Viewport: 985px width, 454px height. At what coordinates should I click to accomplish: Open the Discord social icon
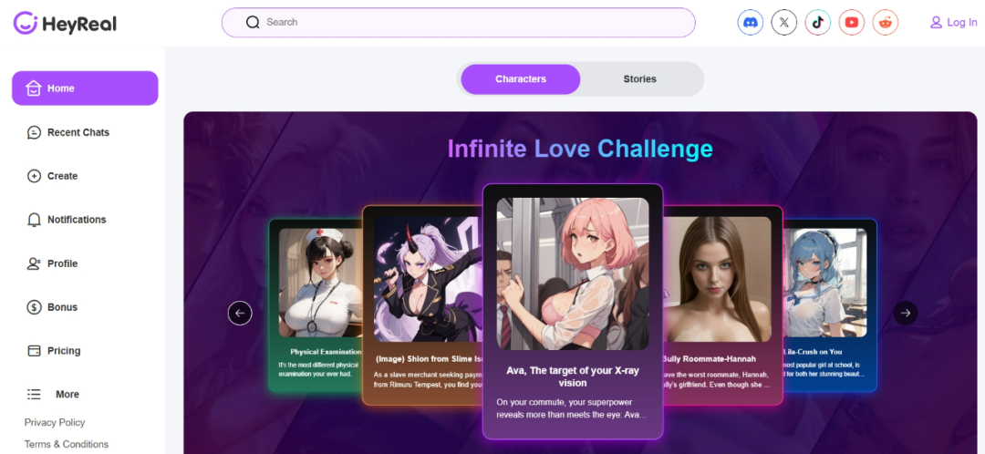pyautogui.click(x=750, y=23)
